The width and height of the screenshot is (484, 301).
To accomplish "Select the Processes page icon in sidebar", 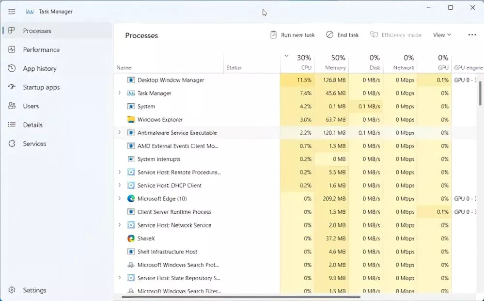I will 12,31.
